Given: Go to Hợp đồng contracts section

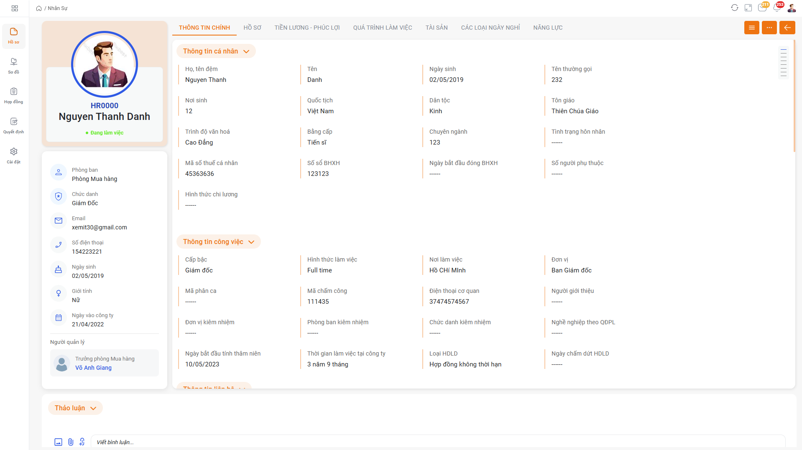Looking at the screenshot, I should click(14, 96).
